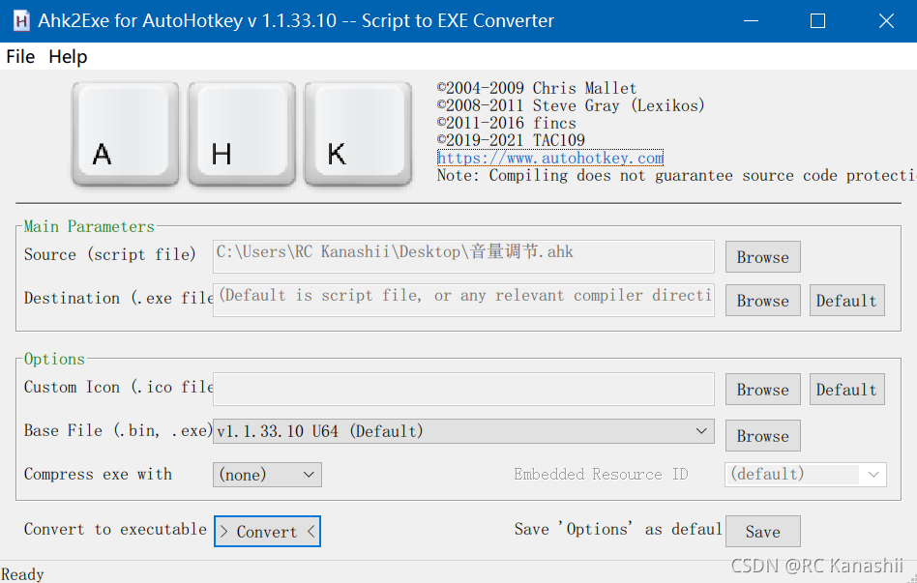Open the Compress exe with dropdown

267,475
